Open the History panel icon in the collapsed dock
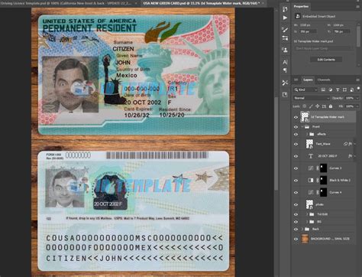This screenshot has width=362, height=277. tap(285, 9)
